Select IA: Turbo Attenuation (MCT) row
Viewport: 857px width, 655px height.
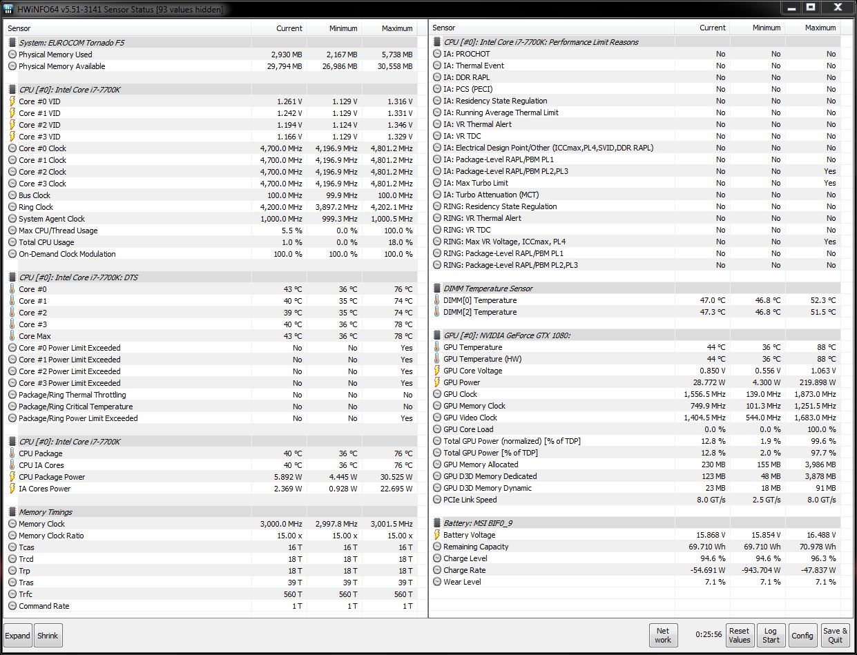click(635, 195)
